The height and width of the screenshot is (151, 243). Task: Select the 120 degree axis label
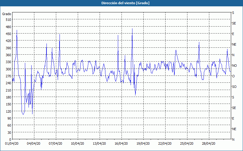pyautogui.click(x=9, y=111)
